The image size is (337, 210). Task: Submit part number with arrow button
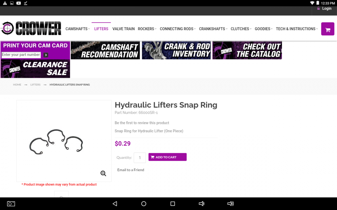(x=46, y=55)
